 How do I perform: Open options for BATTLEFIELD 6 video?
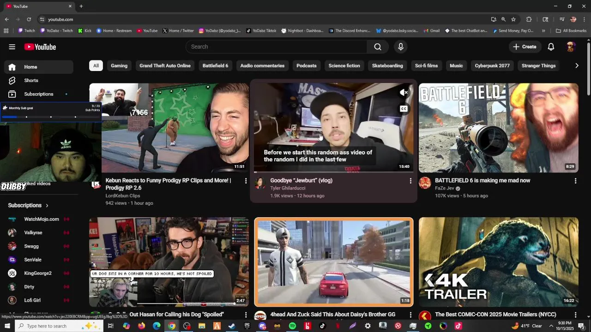[x=575, y=181]
